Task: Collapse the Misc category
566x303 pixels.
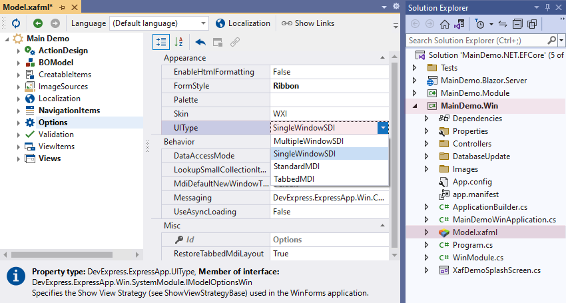Action: [x=382, y=226]
